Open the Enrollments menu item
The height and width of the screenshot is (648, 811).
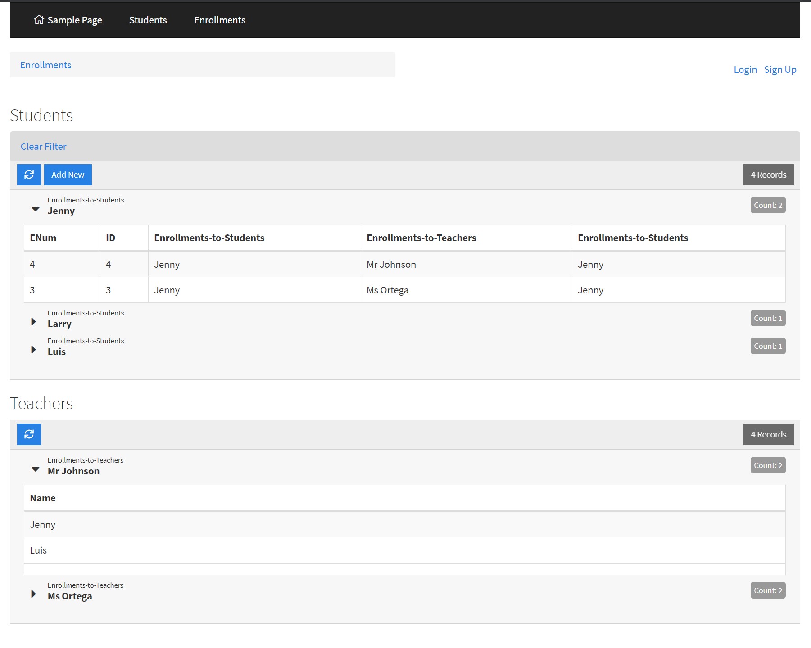[220, 20]
